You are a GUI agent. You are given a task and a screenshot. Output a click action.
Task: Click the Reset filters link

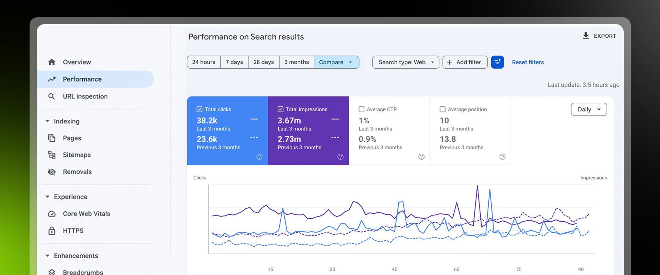tap(528, 62)
